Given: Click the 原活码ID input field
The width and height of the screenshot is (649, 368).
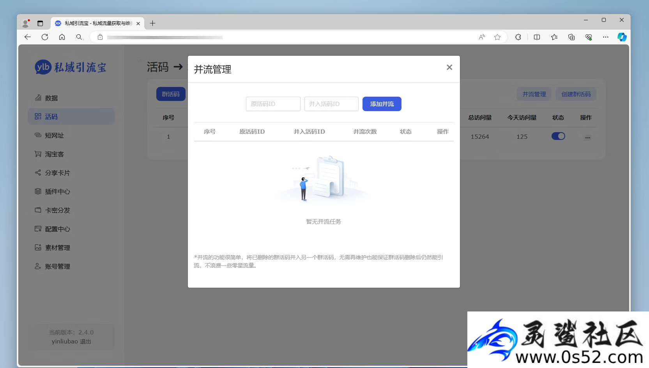Looking at the screenshot, I should [273, 104].
